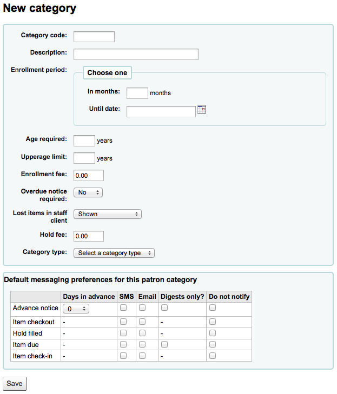
Task: Tick the SMS checkbox for Advance notice
Action: click(x=123, y=308)
